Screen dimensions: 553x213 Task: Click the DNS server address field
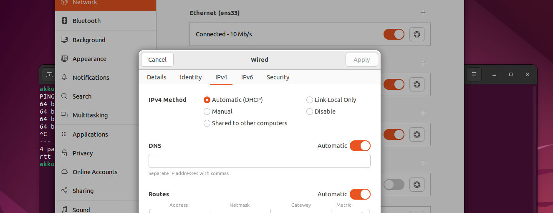[259, 161]
